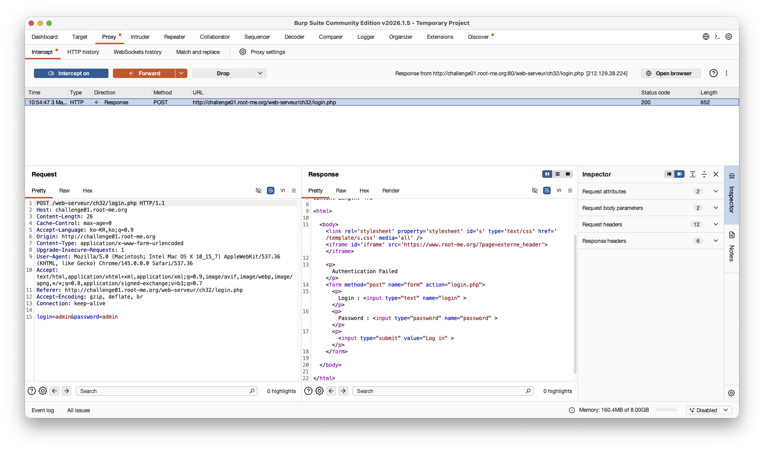Open the Forward button dropdown arrow
Screen dimensions: 764x451
[181, 73]
